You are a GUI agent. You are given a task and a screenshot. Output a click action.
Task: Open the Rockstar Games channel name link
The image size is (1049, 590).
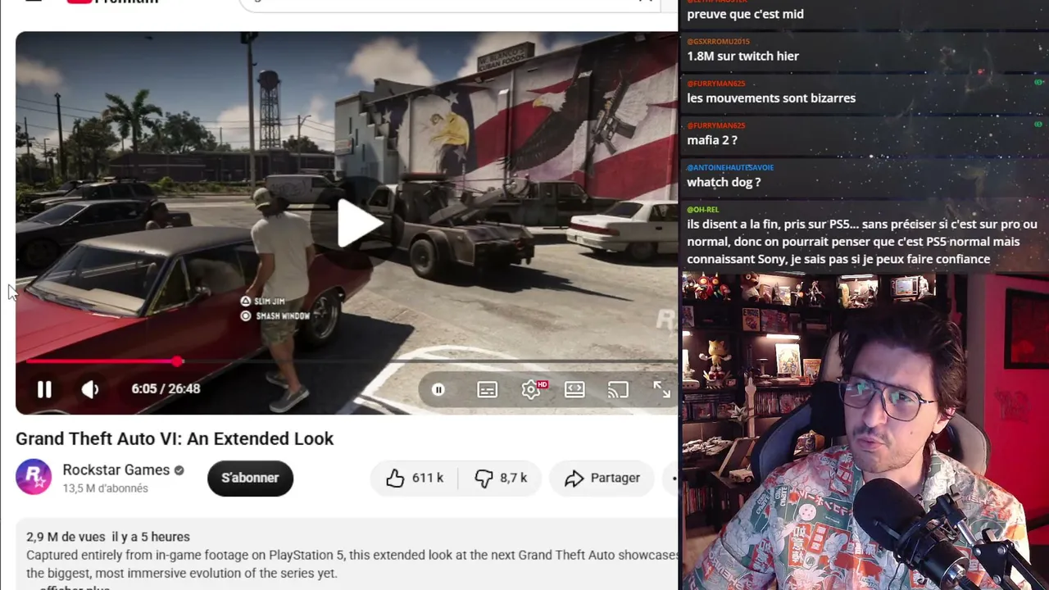[116, 470]
